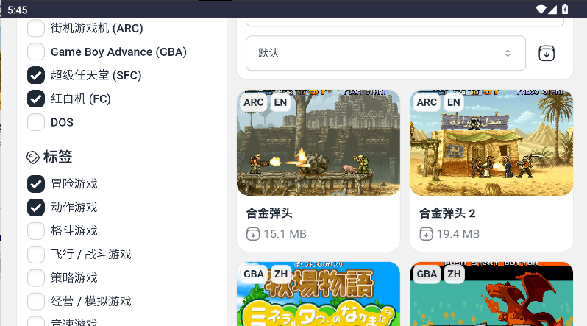This screenshot has width=587, height=326.
Task: Click the GBA badge on the Charizard game card
Action: pyautogui.click(x=427, y=274)
